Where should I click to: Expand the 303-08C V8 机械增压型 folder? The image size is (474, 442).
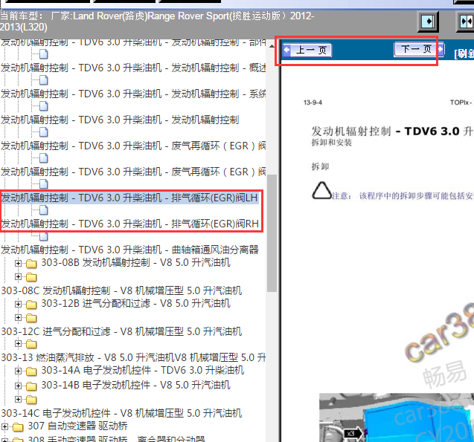tap(18, 277)
